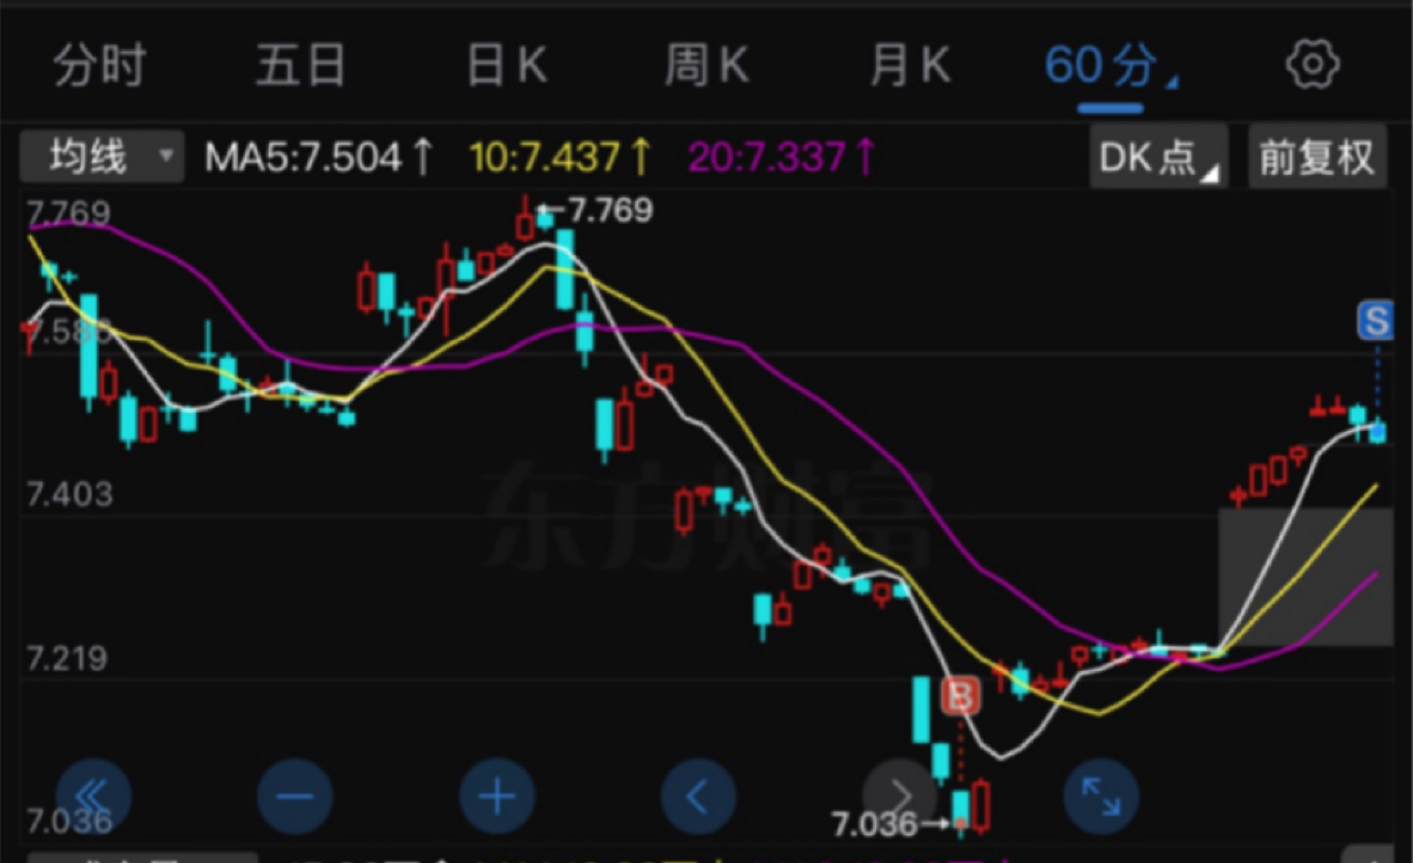The height and width of the screenshot is (863, 1413).
Task: Zoom out chart with minus button
Action: point(295,797)
